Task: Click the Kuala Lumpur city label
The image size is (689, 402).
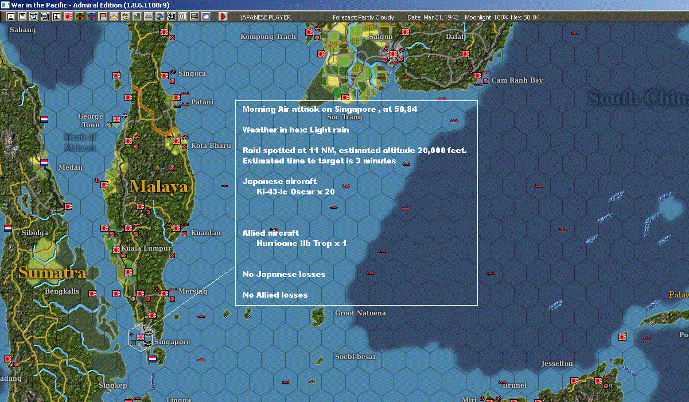Action: pyautogui.click(x=146, y=249)
